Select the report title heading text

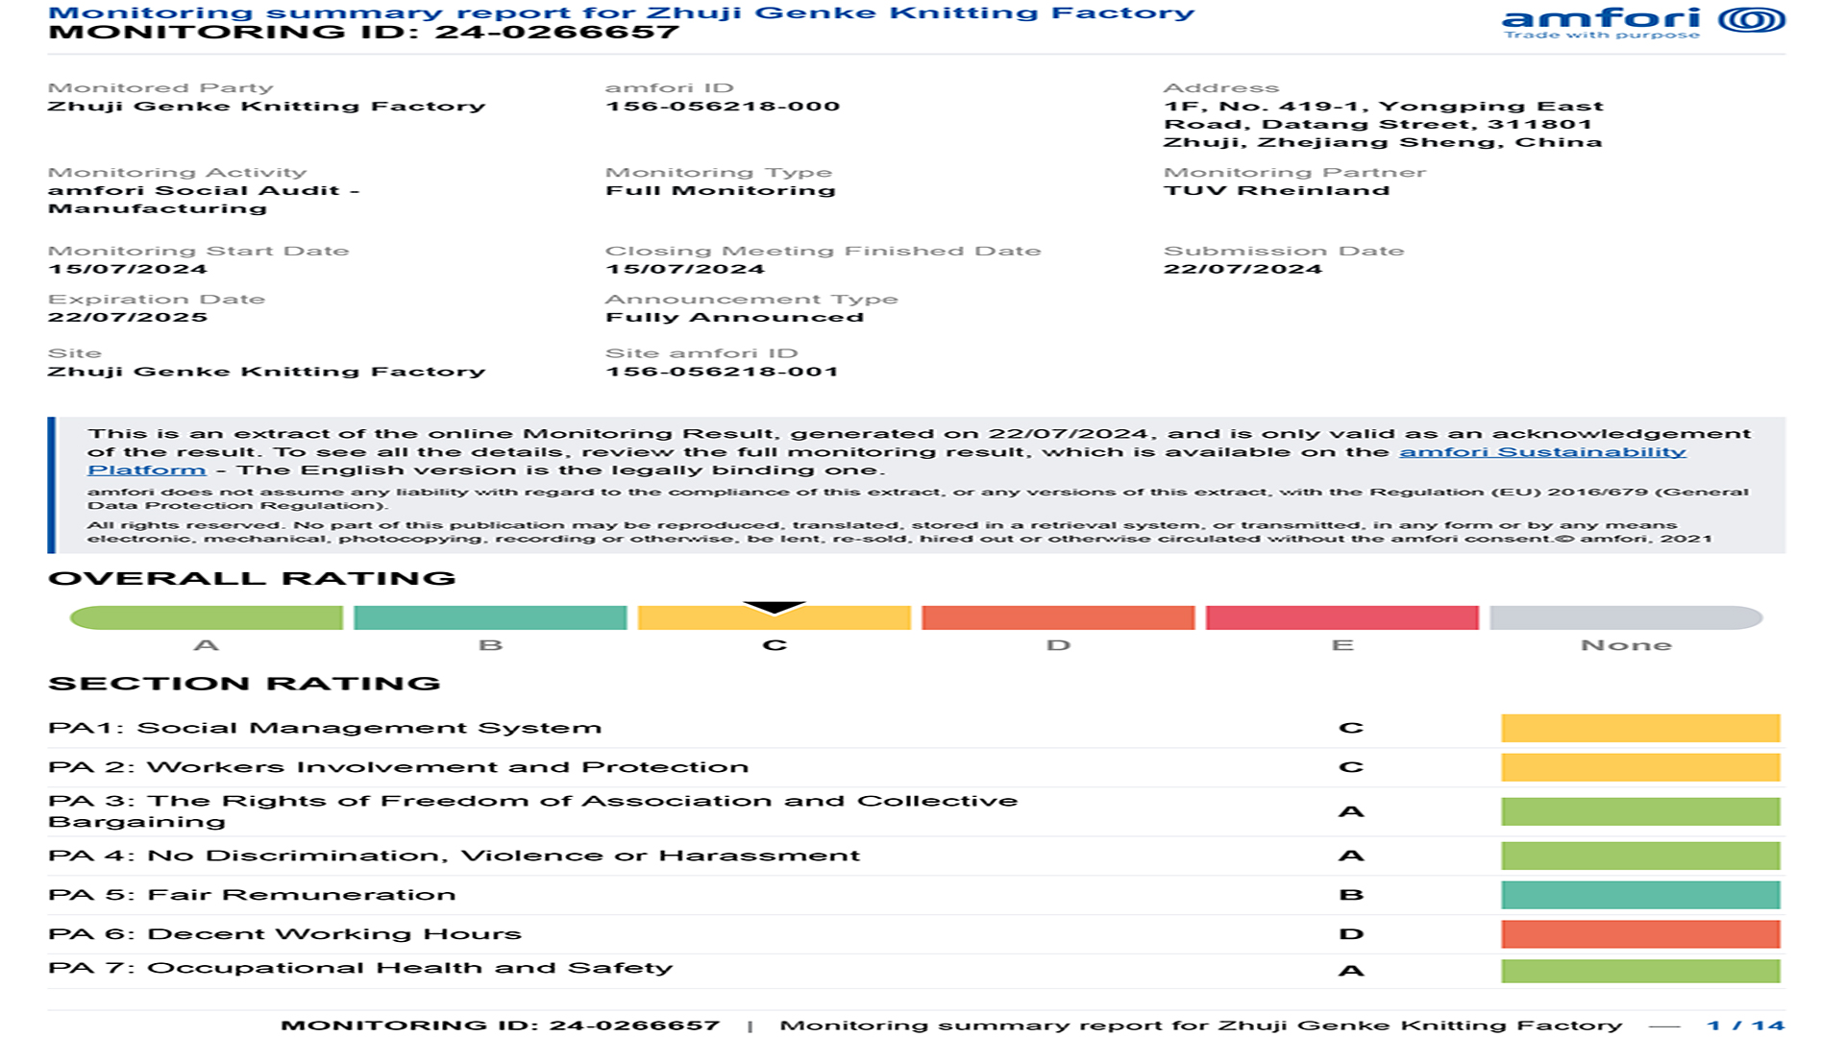[x=621, y=12]
